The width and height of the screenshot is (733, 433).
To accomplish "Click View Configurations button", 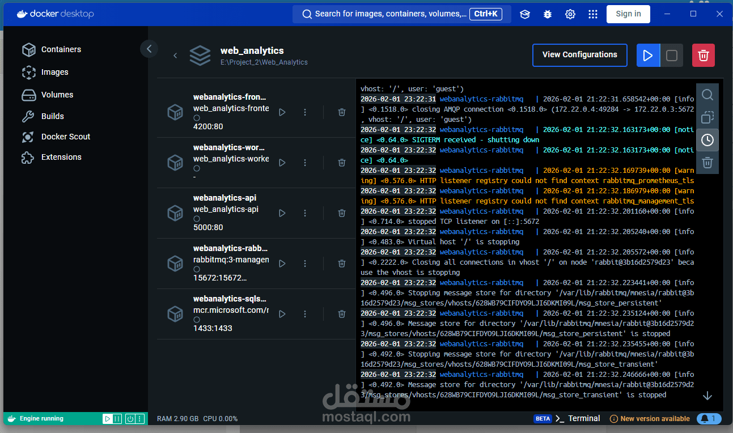I will pyautogui.click(x=580, y=55).
